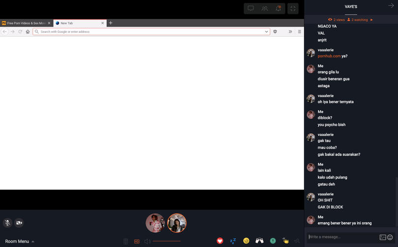Click the chat panel scrollbar
Viewport: 398px width, 247px height.
tap(396, 202)
